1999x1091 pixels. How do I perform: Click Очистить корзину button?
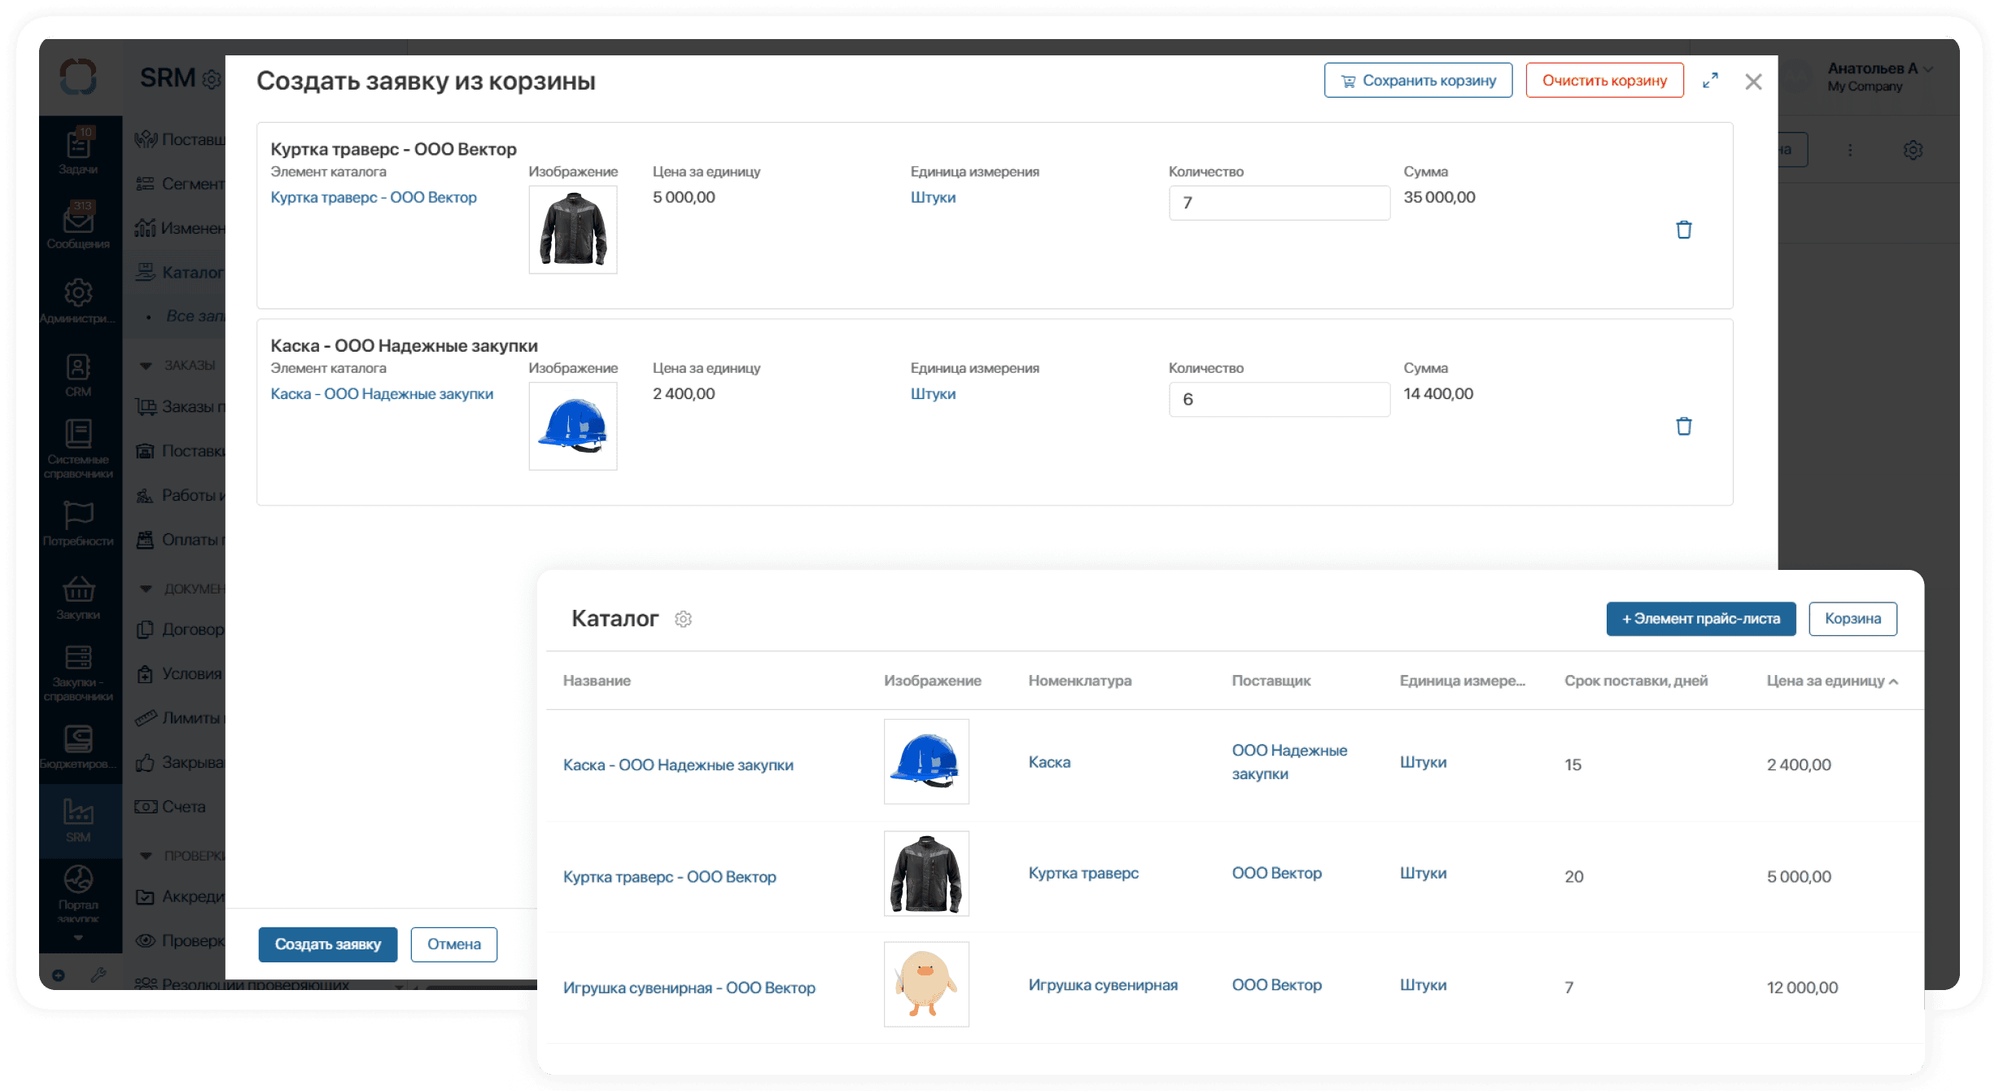coord(1604,81)
